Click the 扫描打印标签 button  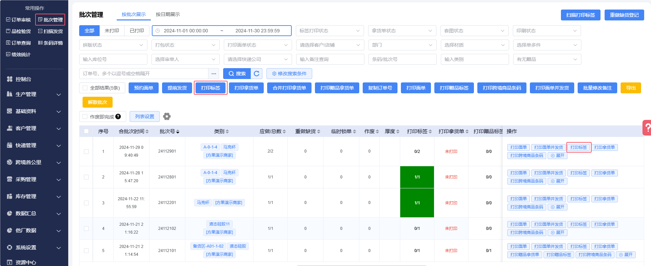point(580,15)
